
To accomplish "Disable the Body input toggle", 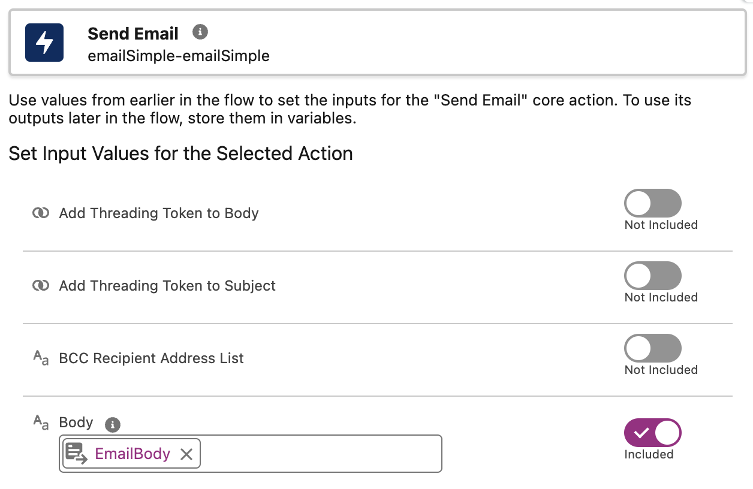I will (652, 433).
